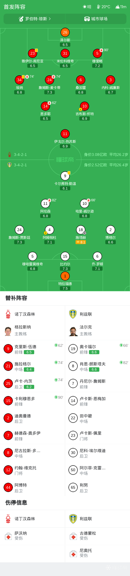Select captain 吉布斯-怀特 number 10 icon
This screenshot has width=130, height=576.
click(x=85, y=106)
